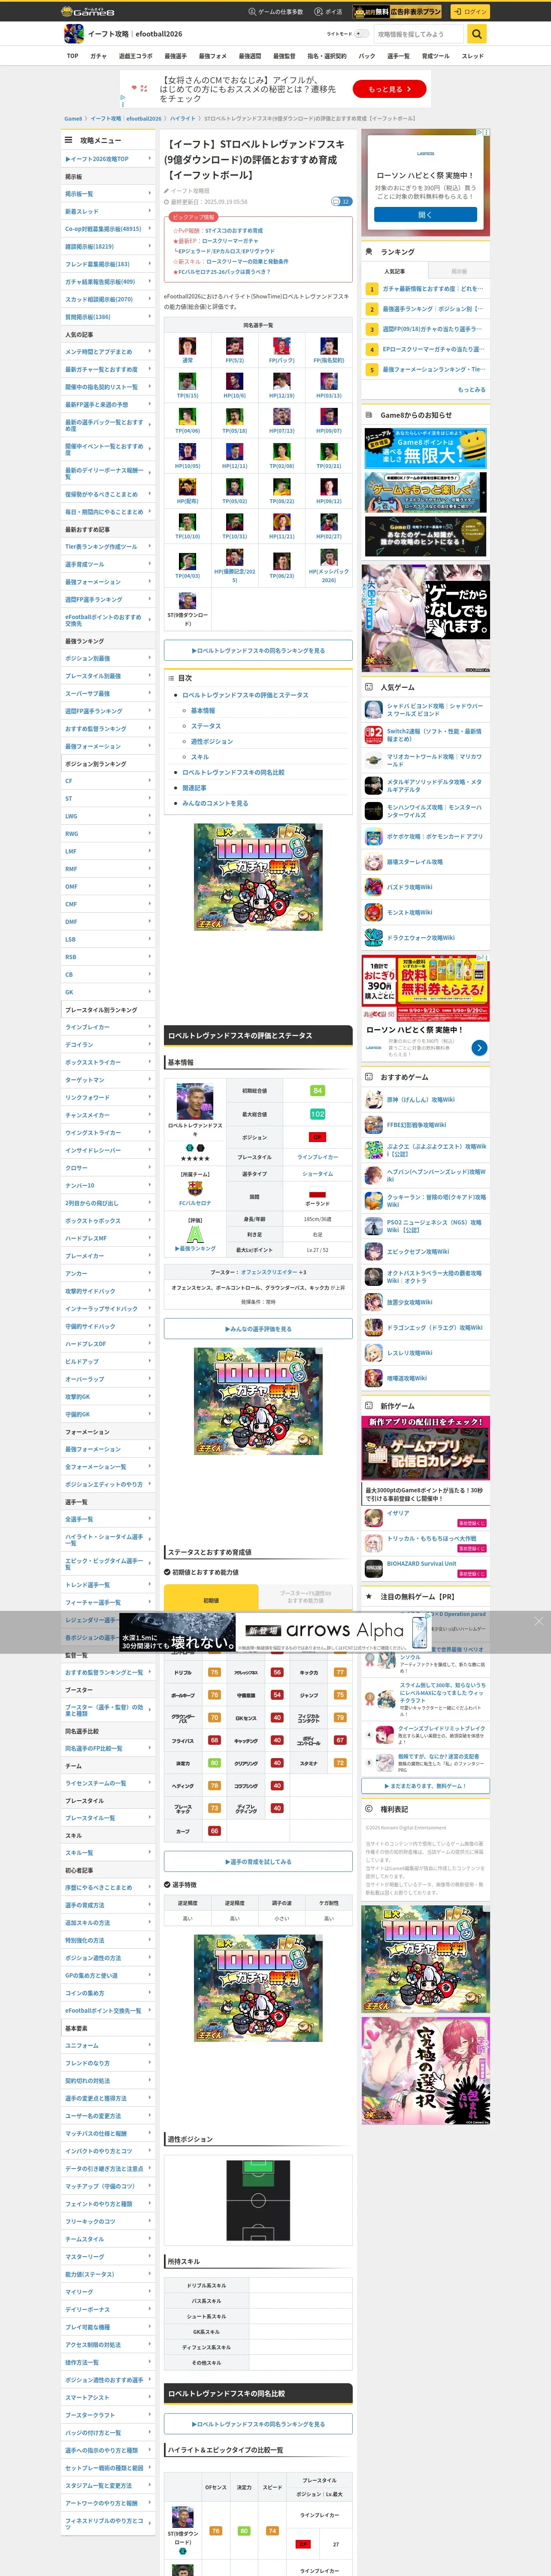Image resolution: width=551 pixels, height=2576 pixels.
Task: Select the HP(配布) player card
Action: coord(187,486)
